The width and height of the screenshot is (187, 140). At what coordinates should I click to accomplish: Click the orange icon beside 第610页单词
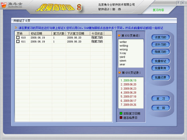pyautogui.click(x=119, y=35)
